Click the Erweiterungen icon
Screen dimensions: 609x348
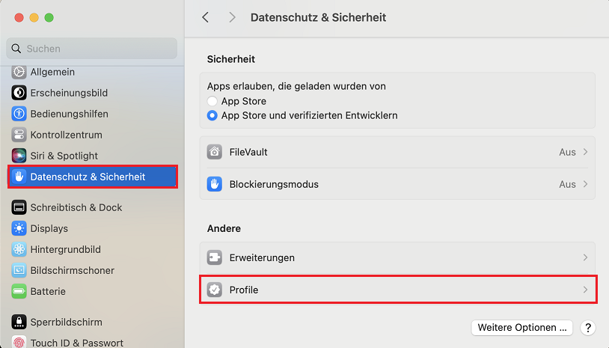coord(215,257)
